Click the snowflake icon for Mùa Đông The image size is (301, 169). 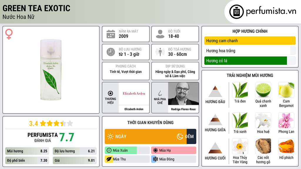click(155, 159)
